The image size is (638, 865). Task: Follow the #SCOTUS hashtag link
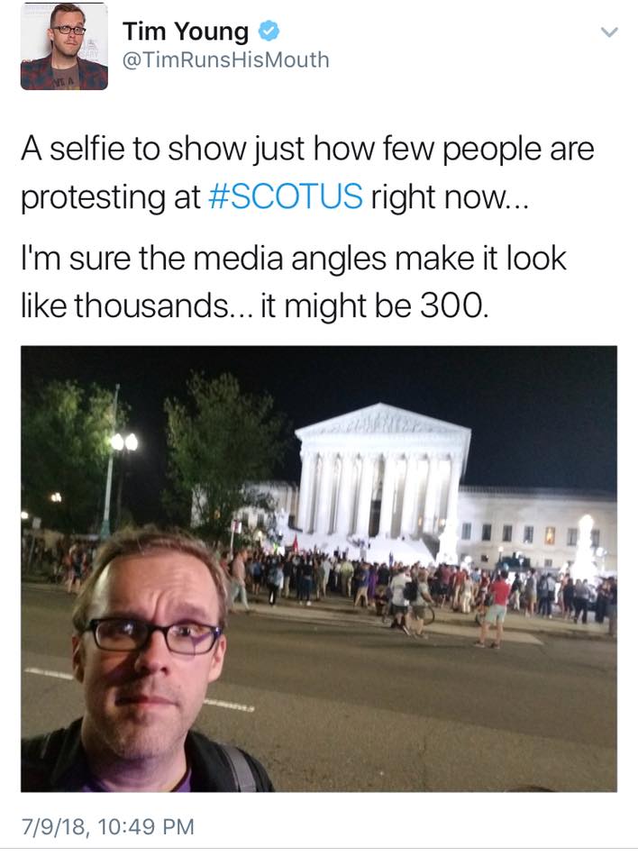pos(286,196)
